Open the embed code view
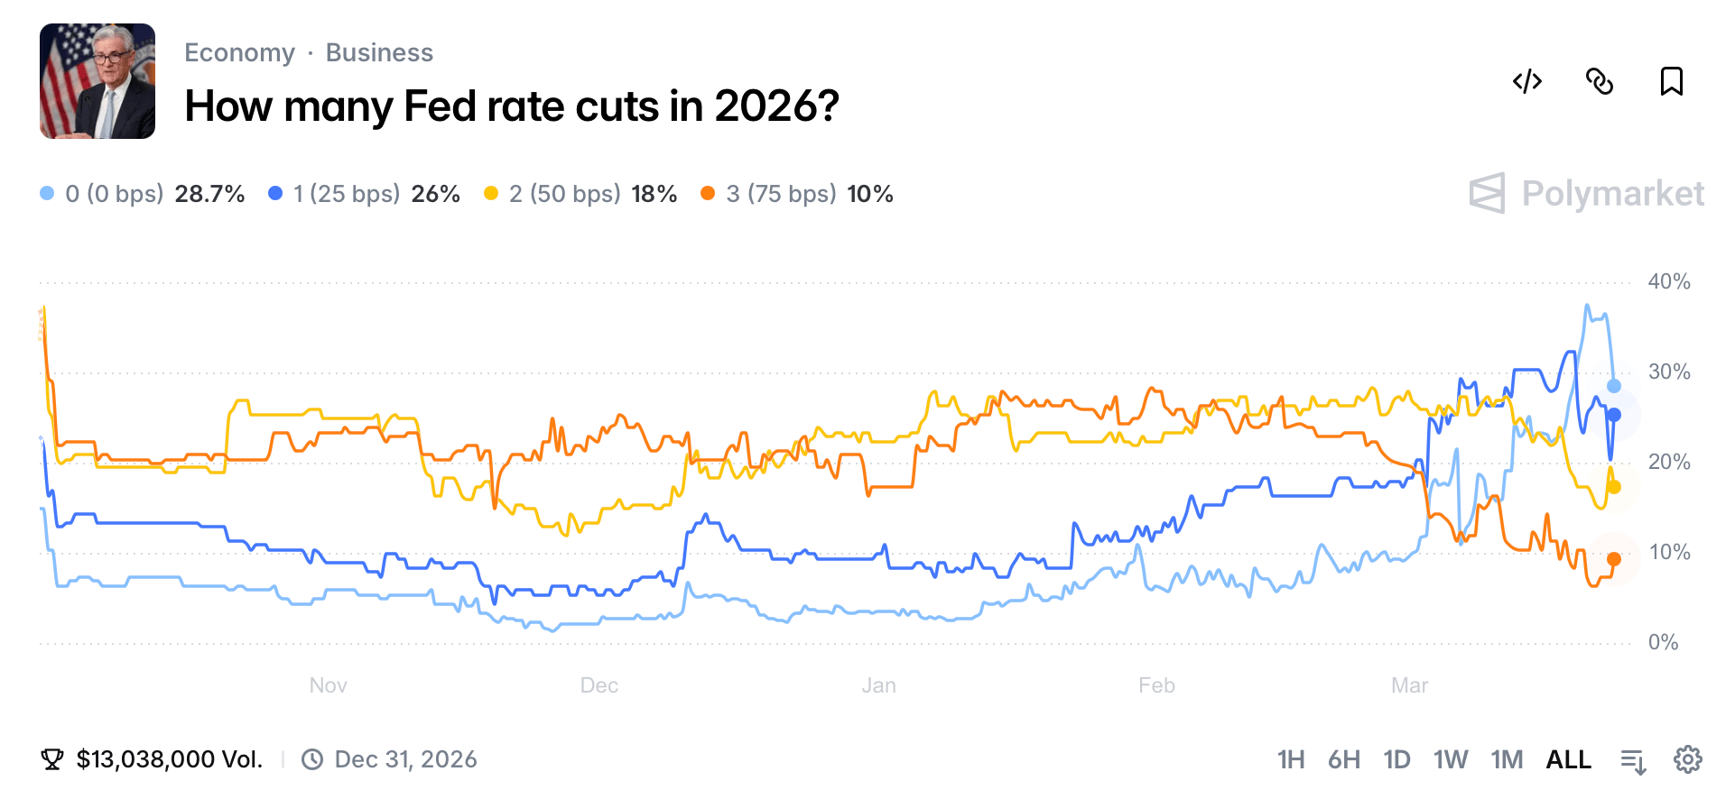The image size is (1735, 799). [1526, 82]
